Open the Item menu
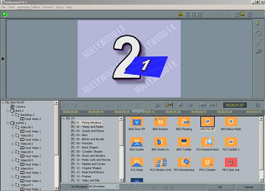 coord(12,7)
